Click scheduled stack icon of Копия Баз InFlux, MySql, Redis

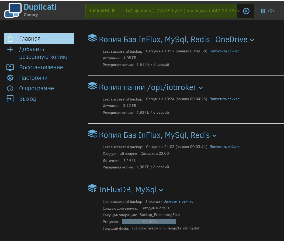[x=92, y=134]
